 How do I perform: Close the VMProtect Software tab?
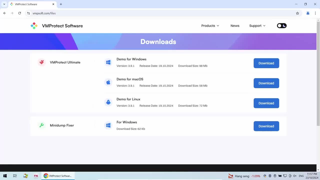pyautogui.click(x=53, y=4)
